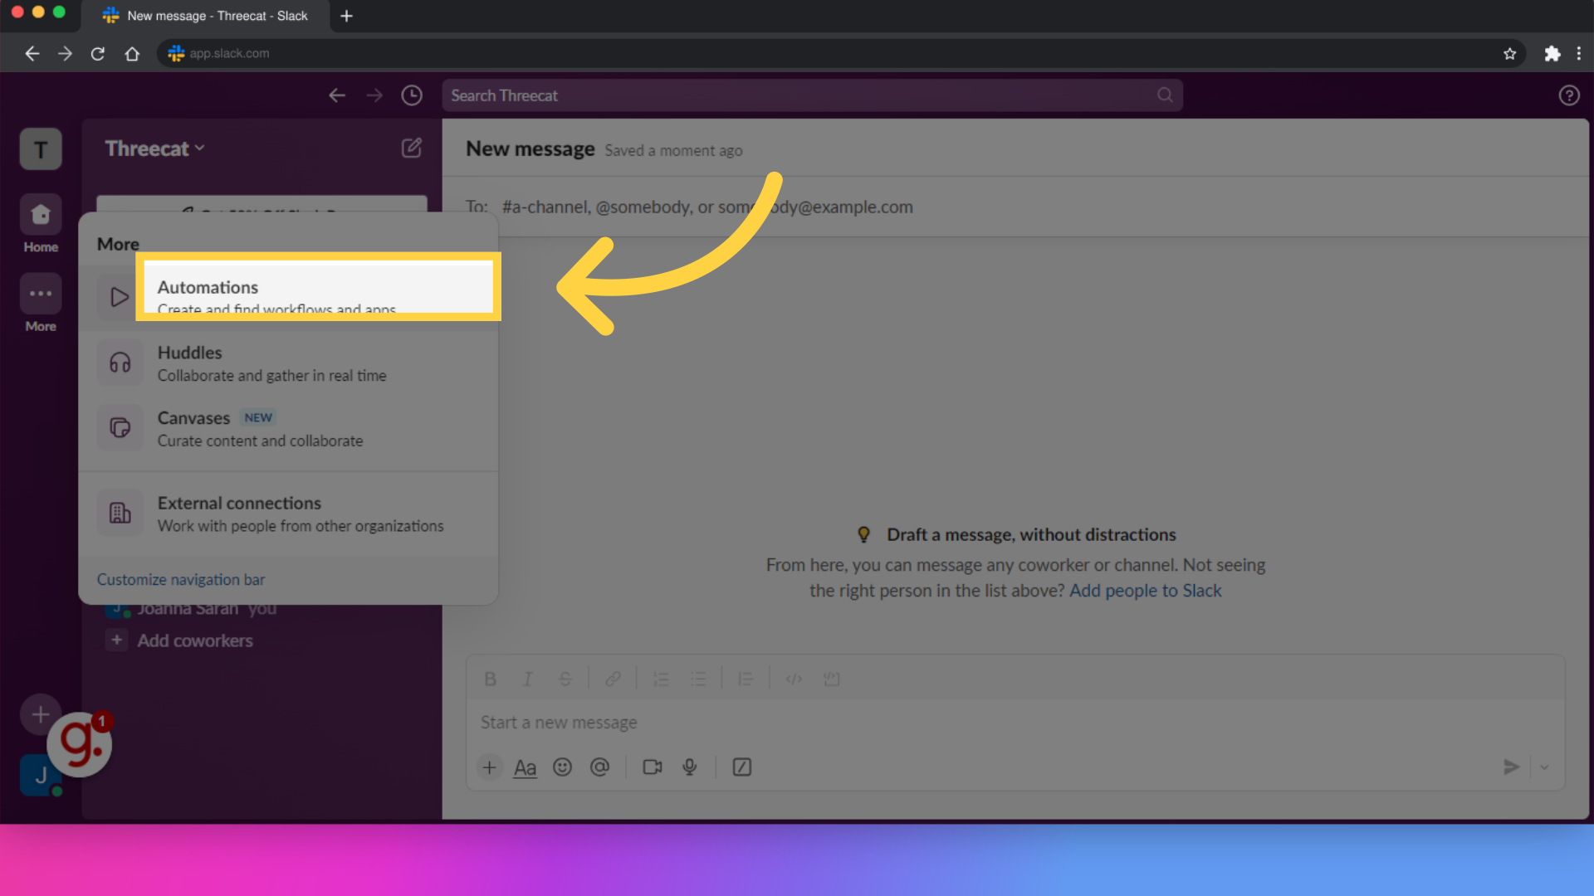This screenshot has width=1594, height=896.
Task: Open the Slack history clock icon
Action: tap(412, 95)
